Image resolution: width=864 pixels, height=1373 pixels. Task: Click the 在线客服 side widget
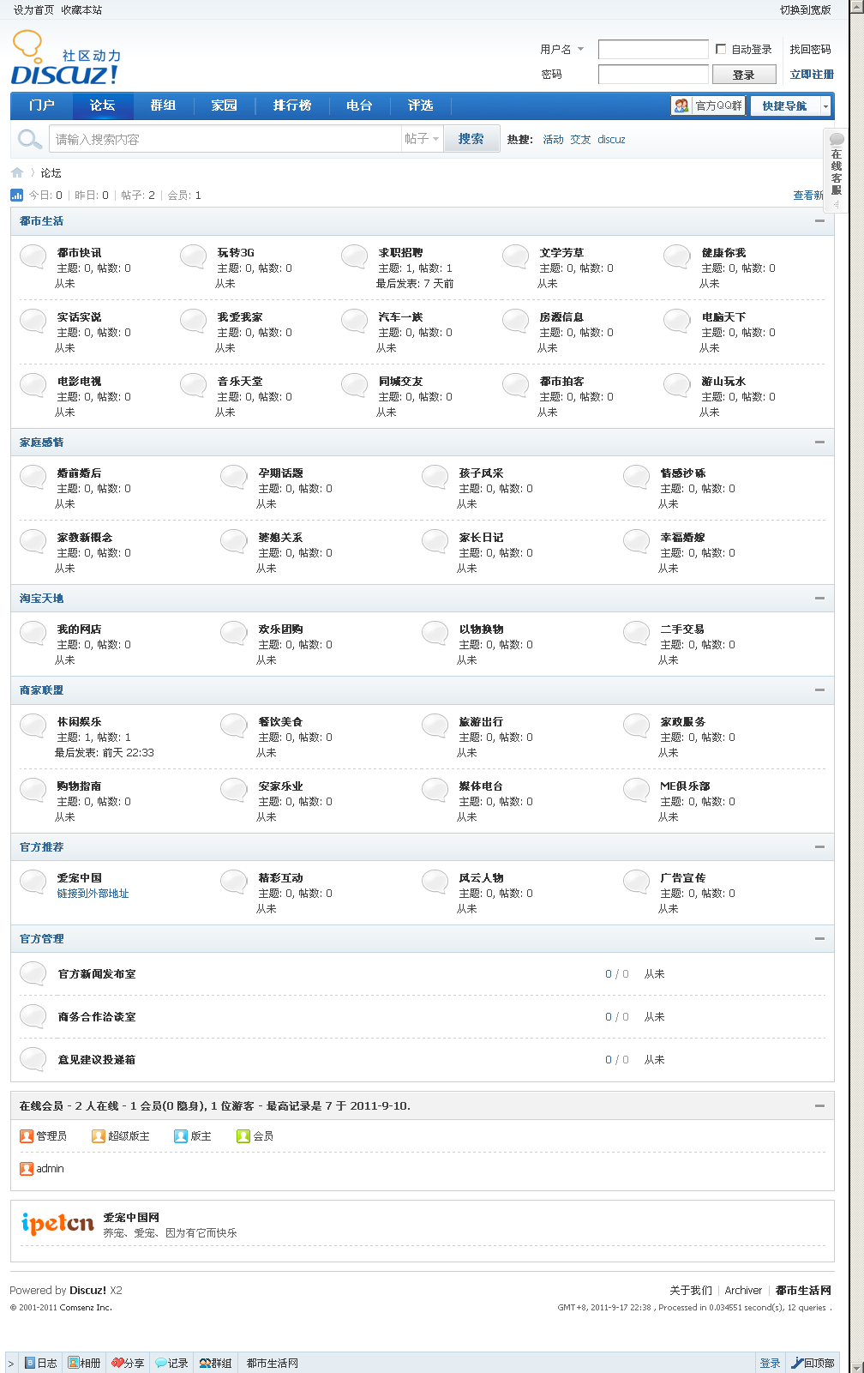836,172
